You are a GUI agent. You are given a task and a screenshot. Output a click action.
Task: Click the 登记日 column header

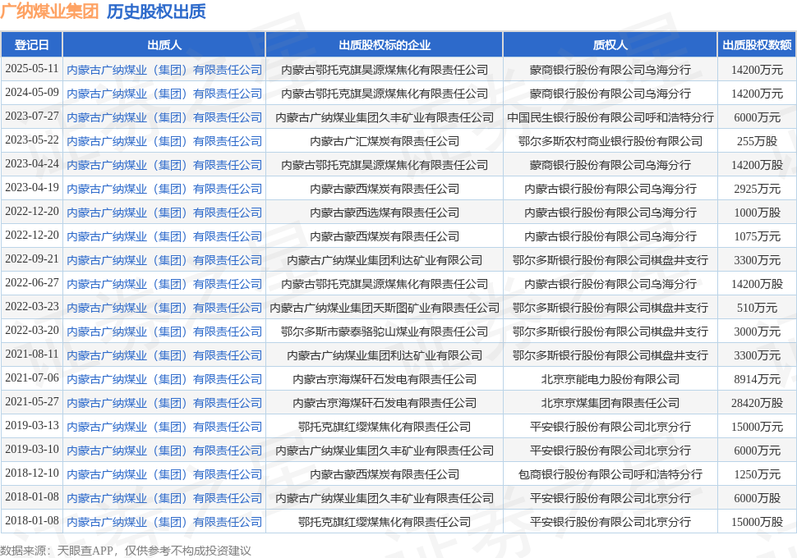(x=31, y=44)
